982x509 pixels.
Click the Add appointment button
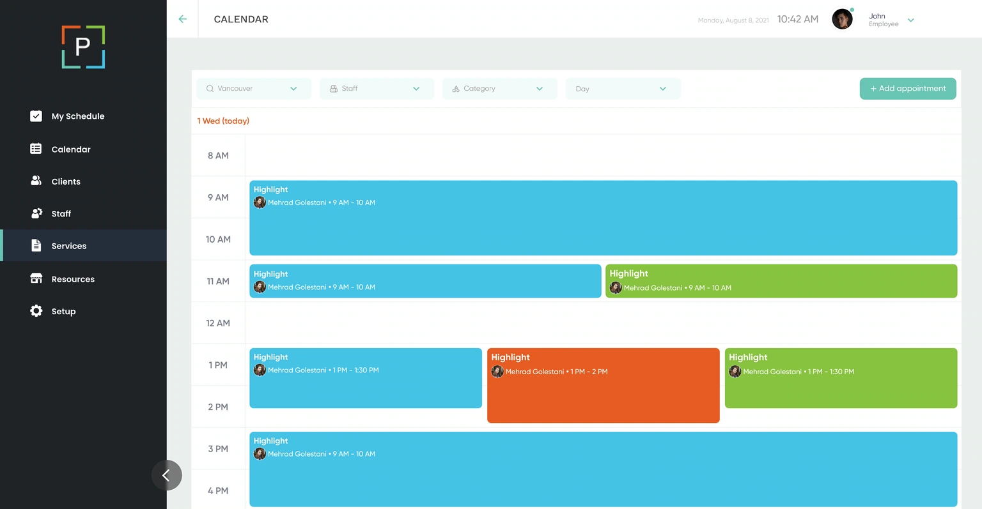click(908, 89)
